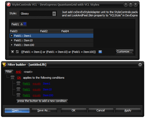Screen dimensions: 146x118
Task: Click equals operator in the Item100 condition
Action: pos(37,95)
